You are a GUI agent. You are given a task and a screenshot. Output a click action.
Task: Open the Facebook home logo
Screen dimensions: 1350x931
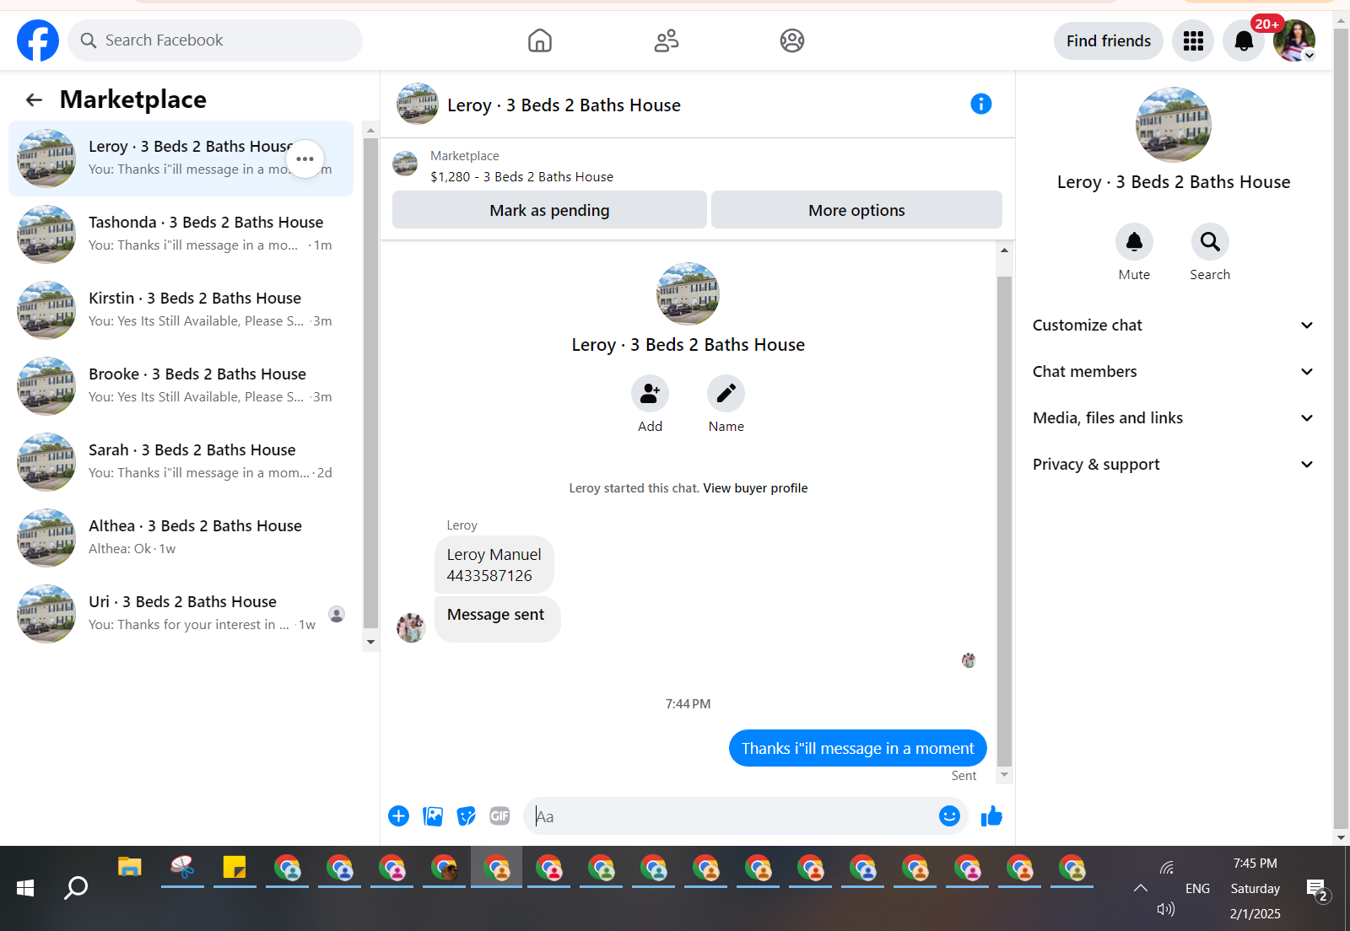click(x=38, y=40)
